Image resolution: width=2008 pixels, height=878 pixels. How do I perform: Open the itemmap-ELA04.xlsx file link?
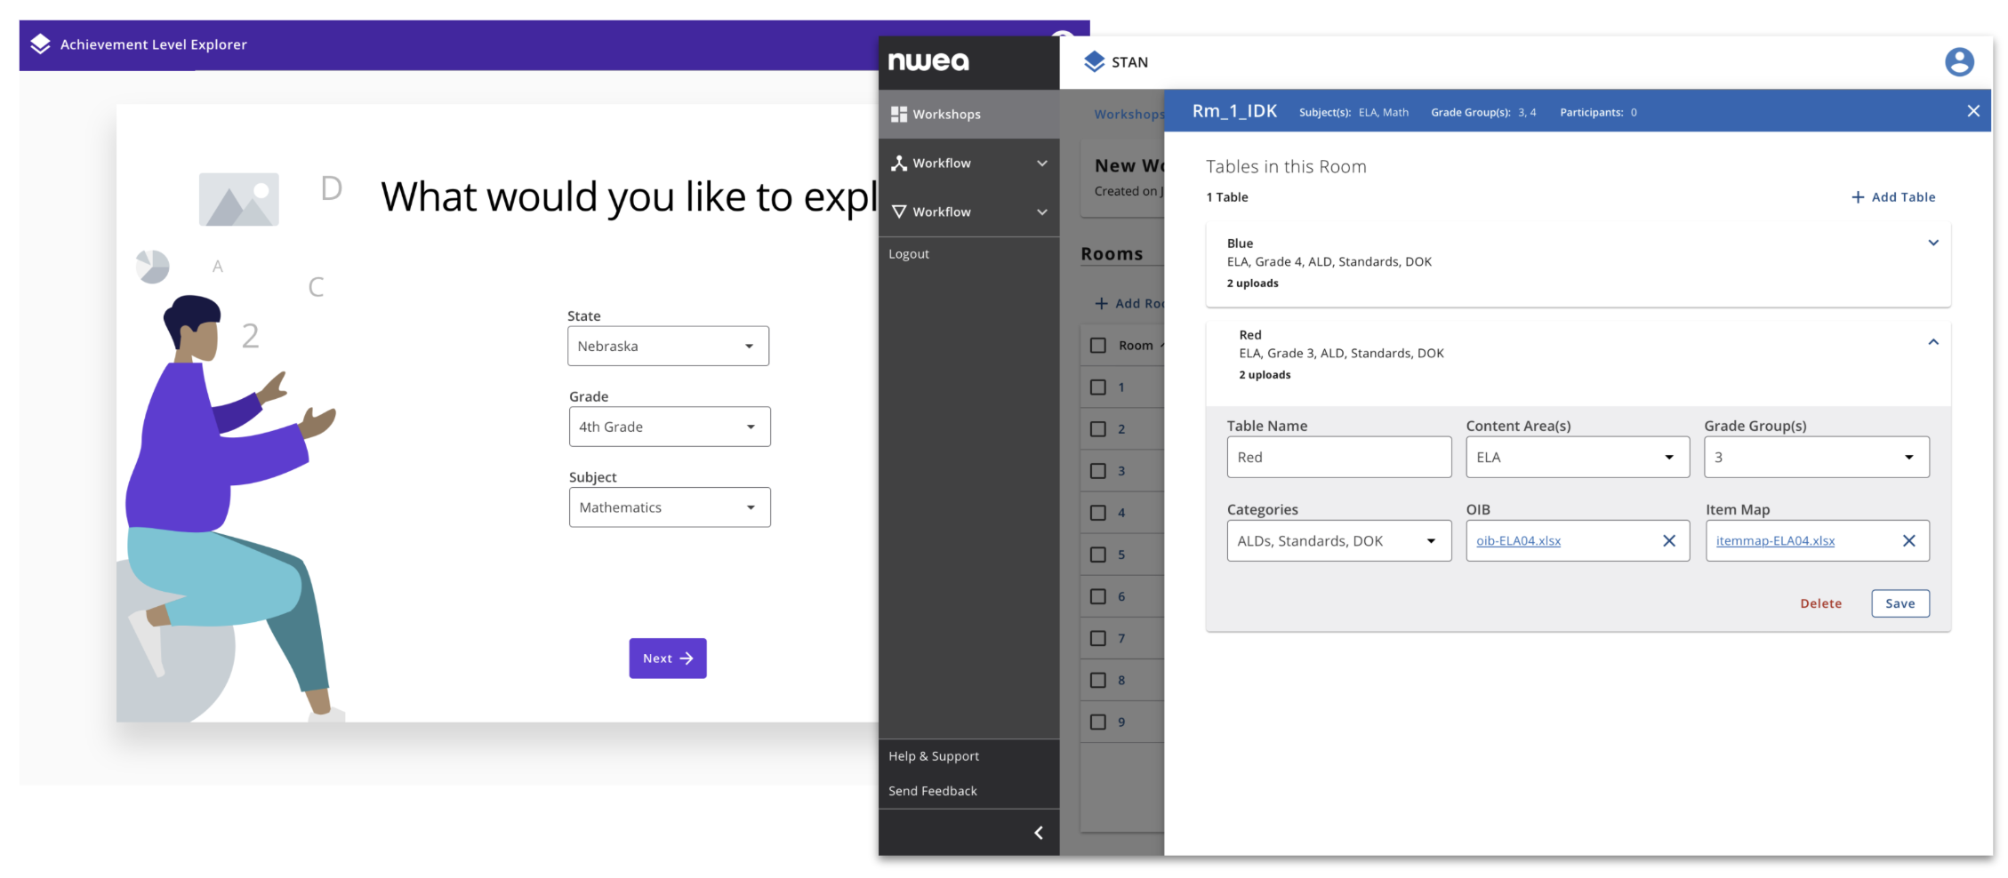1775,541
